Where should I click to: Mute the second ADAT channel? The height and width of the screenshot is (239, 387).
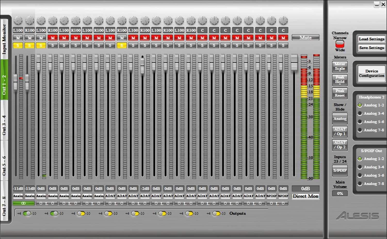click(122, 38)
